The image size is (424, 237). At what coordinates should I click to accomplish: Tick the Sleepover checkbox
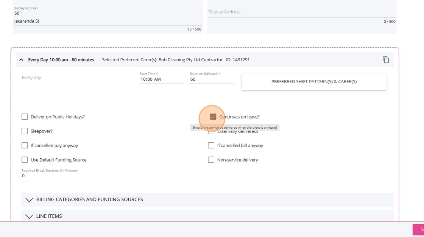click(25, 131)
